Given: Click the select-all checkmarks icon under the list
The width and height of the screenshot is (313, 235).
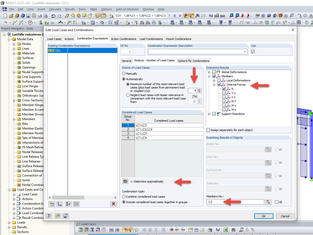Looking at the screenshot, I should (x=68, y=204).
